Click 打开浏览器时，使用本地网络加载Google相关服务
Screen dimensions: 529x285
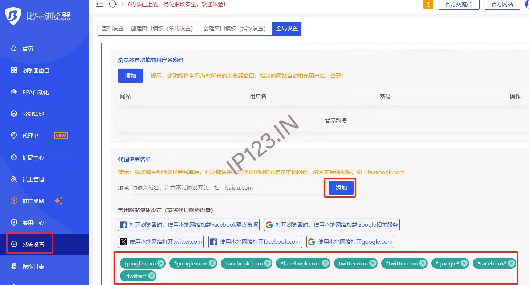click(x=332, y=225)
